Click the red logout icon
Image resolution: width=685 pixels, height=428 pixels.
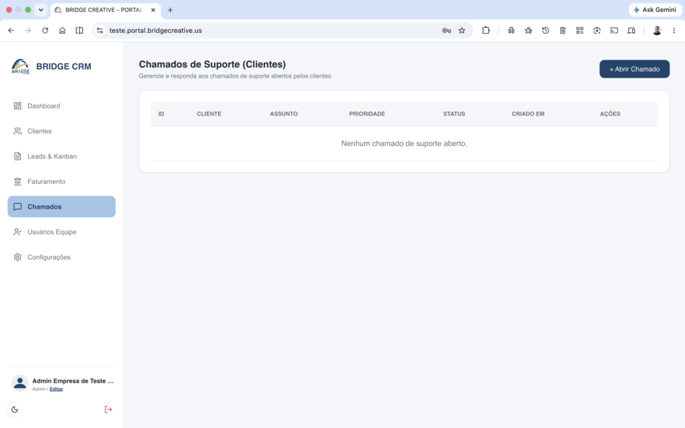click(108, 409)
